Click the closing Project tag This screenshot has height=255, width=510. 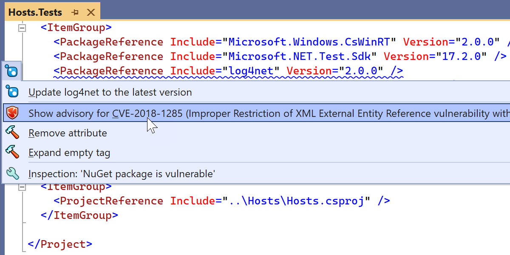[x=60, y=244]
